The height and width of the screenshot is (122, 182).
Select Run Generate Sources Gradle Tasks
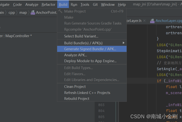[92, 23]
